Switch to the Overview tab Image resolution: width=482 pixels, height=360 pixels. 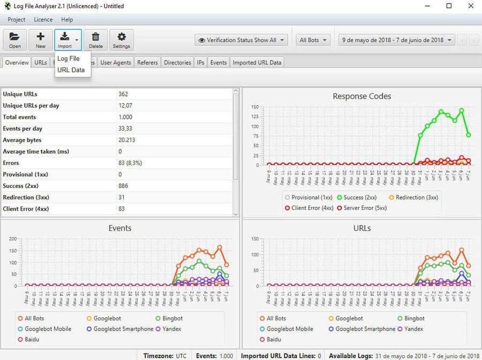(x=17, y=62)
